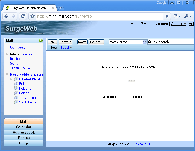Click the Folder 2 folder icon

pos(16,88)
